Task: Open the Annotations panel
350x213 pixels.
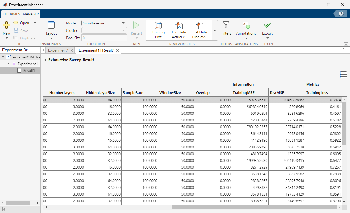Action: pos(246,29)
